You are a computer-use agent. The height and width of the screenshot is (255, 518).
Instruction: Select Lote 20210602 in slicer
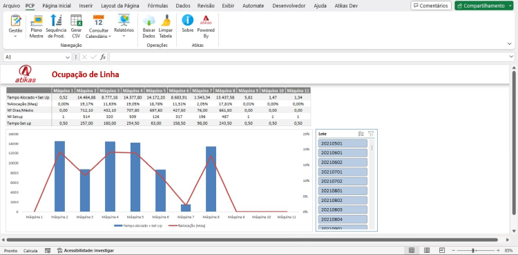[343, 163]
